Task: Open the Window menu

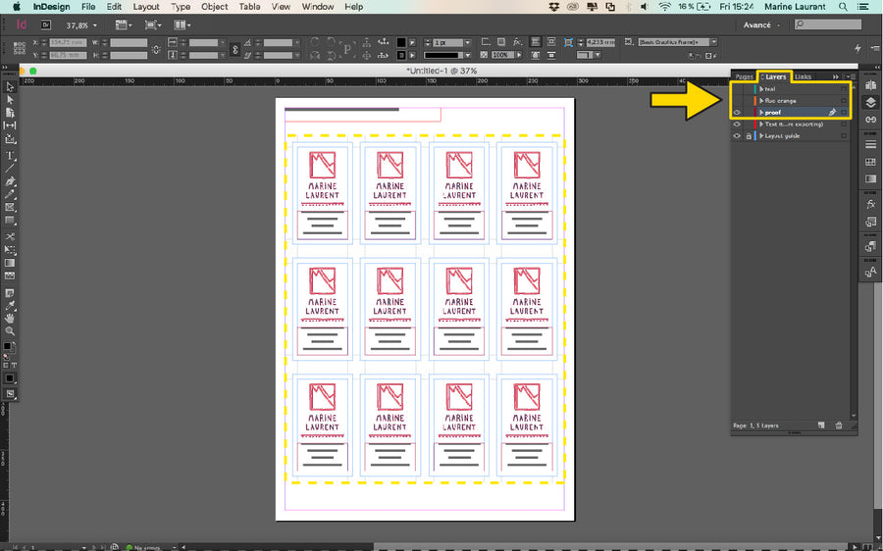Action: pyautogui.click(x=318, y=7)
